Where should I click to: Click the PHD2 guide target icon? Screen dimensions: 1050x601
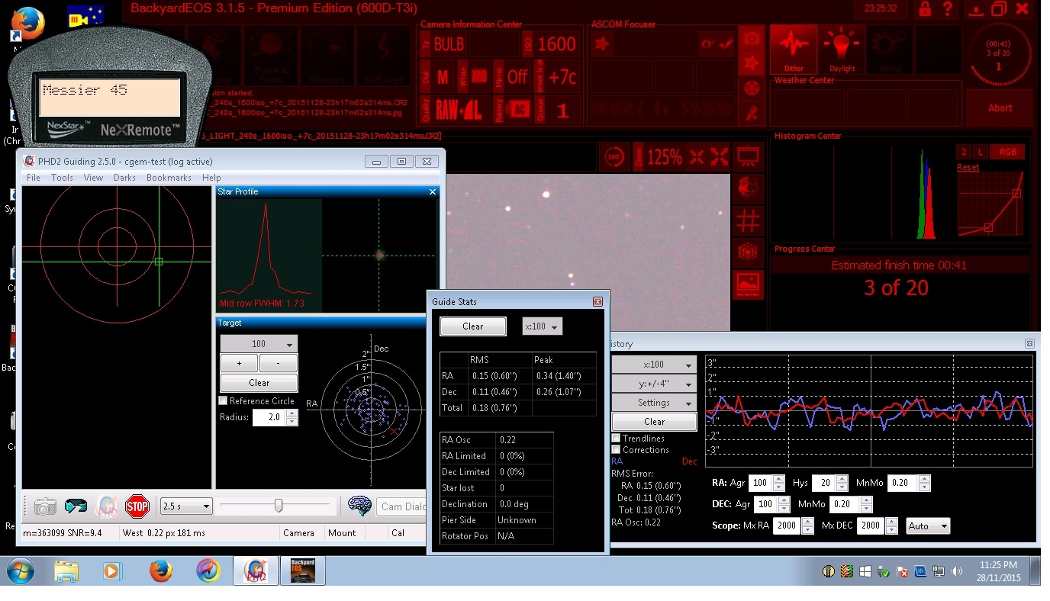pos(107,506)
